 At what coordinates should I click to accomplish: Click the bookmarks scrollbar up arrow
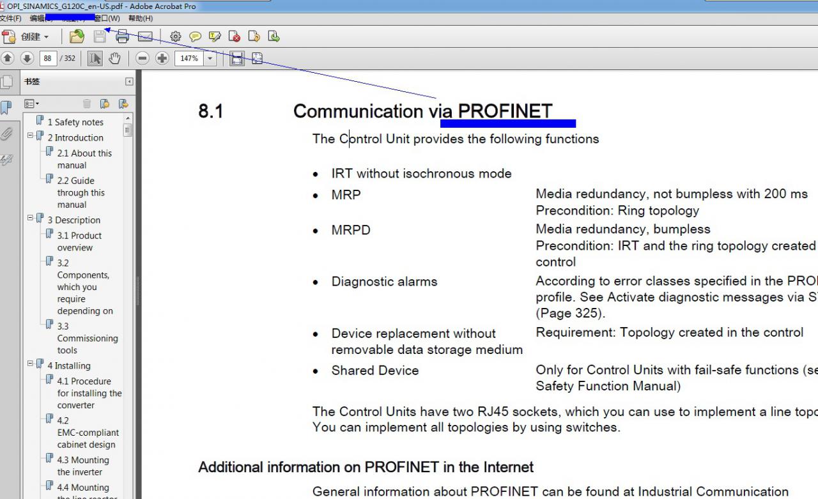click(x=128, y=119)
